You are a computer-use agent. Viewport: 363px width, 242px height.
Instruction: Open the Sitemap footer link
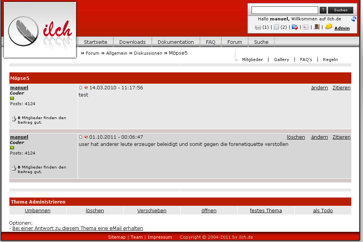[117, 237]
